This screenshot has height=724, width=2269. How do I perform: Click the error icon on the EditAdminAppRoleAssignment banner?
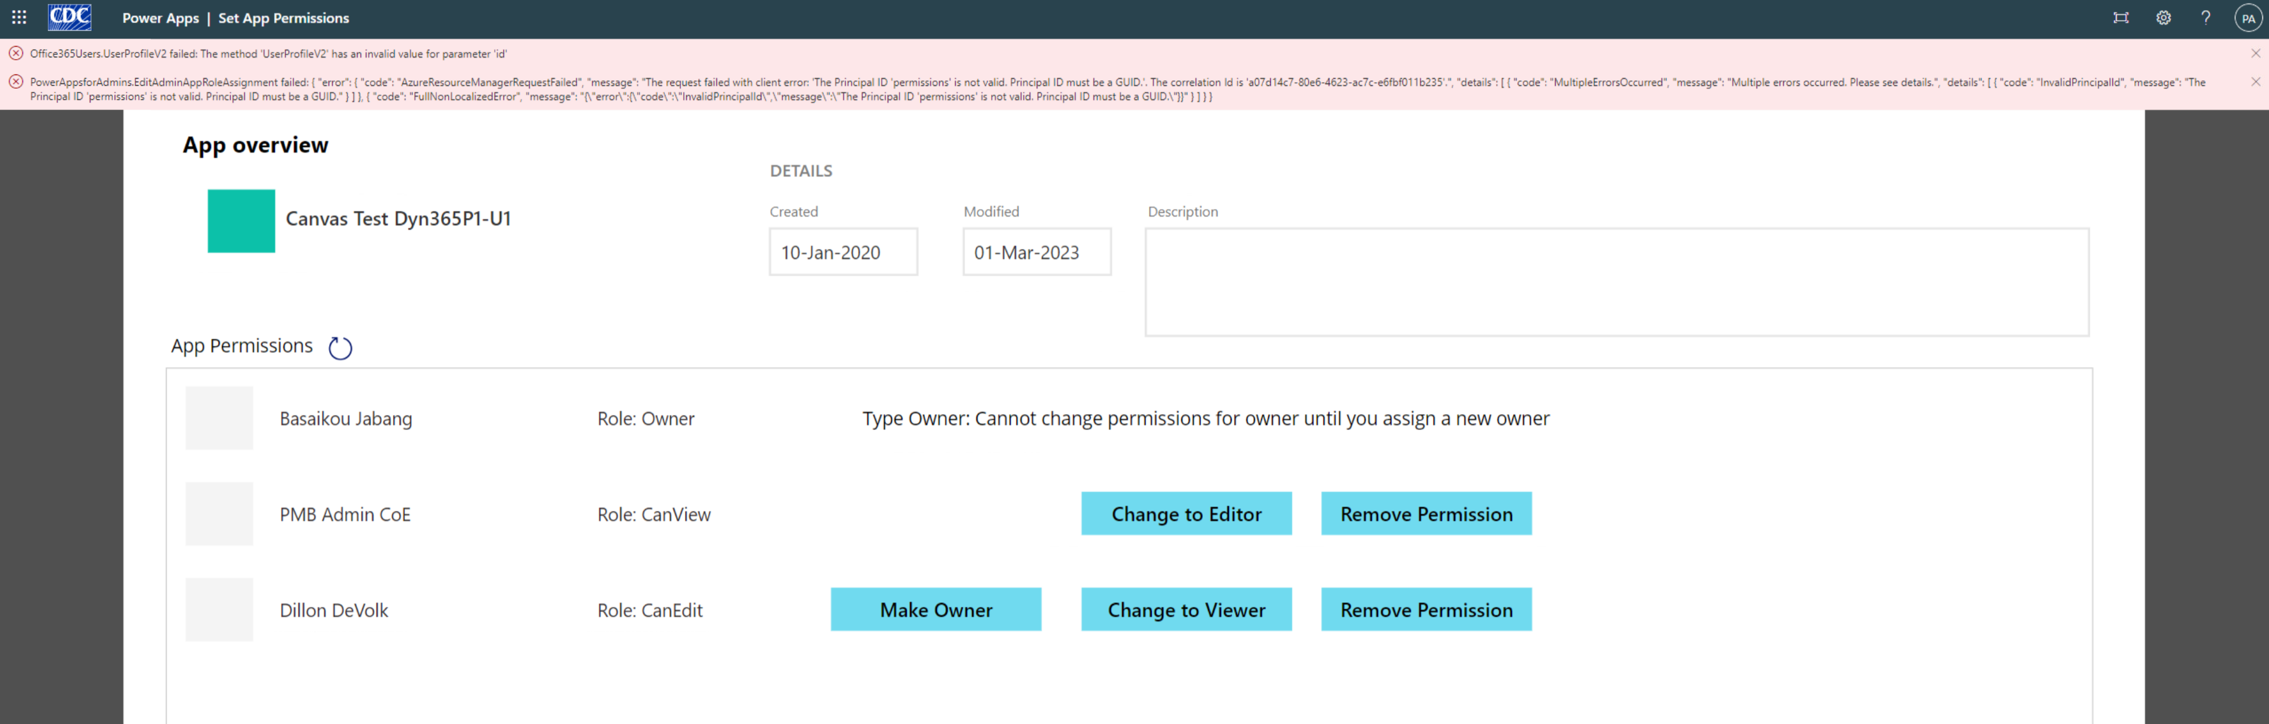(16, 82)
